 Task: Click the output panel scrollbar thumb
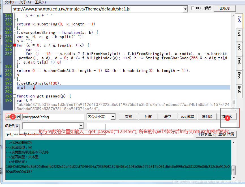tap(234, 170)
